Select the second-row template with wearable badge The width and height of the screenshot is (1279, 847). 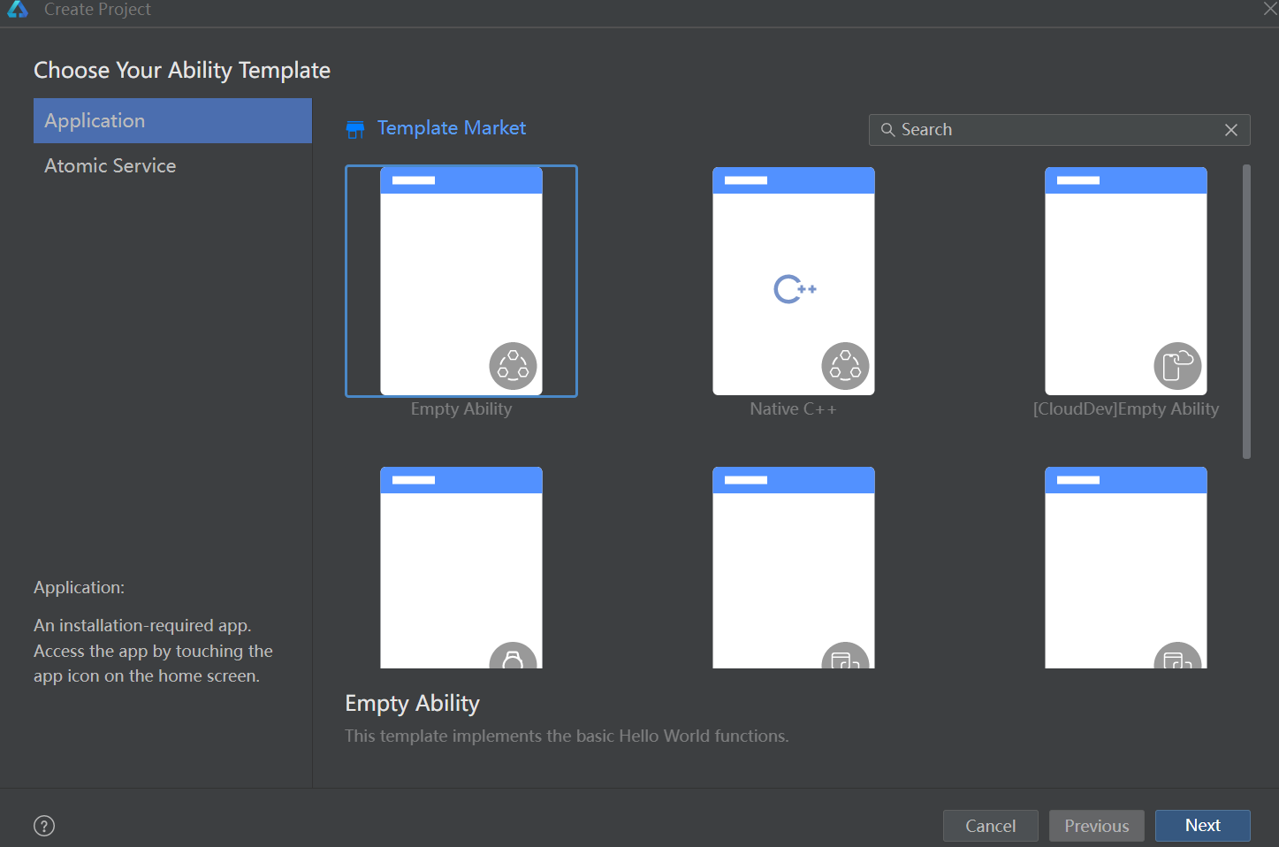pos(461,568)
